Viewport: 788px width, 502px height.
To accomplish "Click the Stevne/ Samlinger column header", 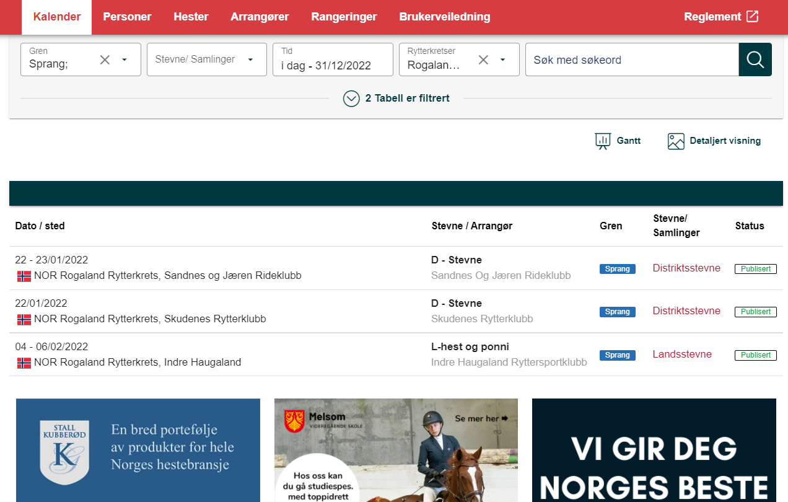I will pyautogui.click(x=676, y=226).
